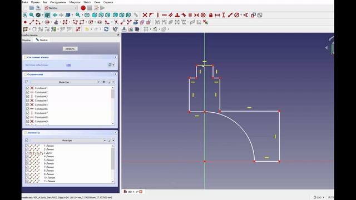This screenshot has height=200, width=356.
Task: Select the create line tool
Action: pyautogui.click(x=32, y=22)
